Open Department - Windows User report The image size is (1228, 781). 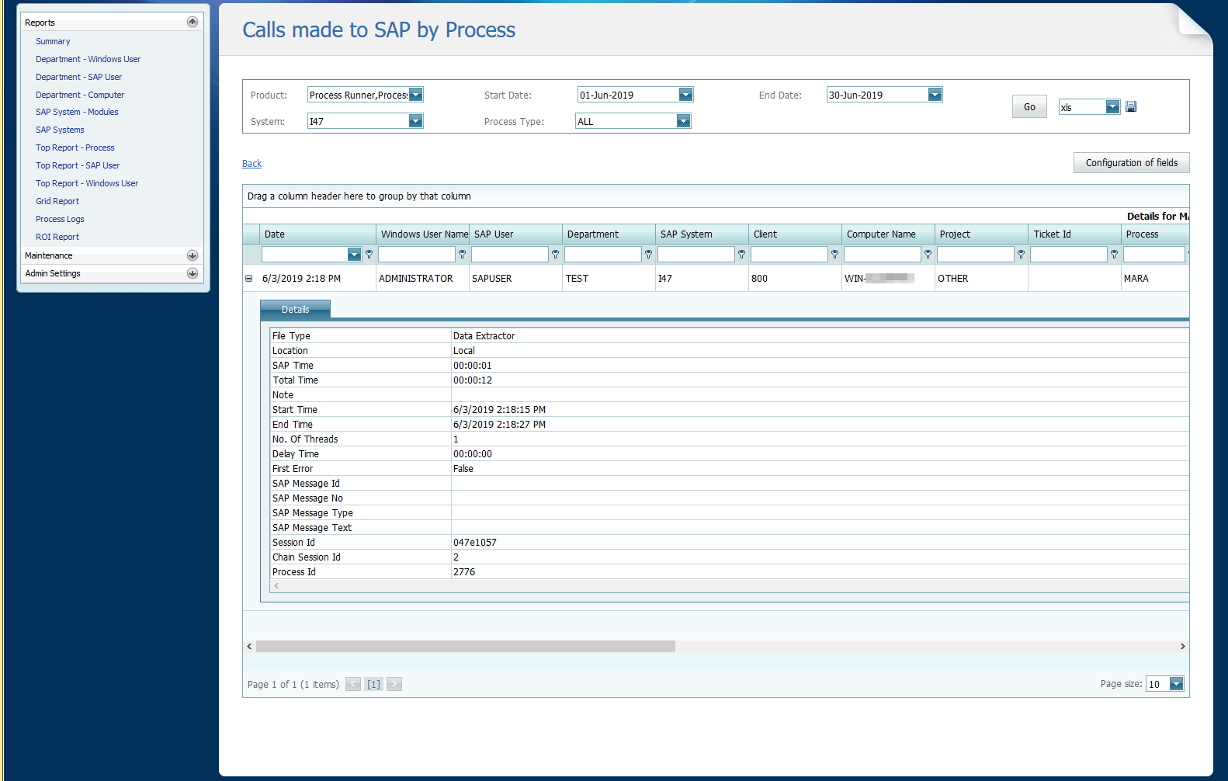[88, 59]
